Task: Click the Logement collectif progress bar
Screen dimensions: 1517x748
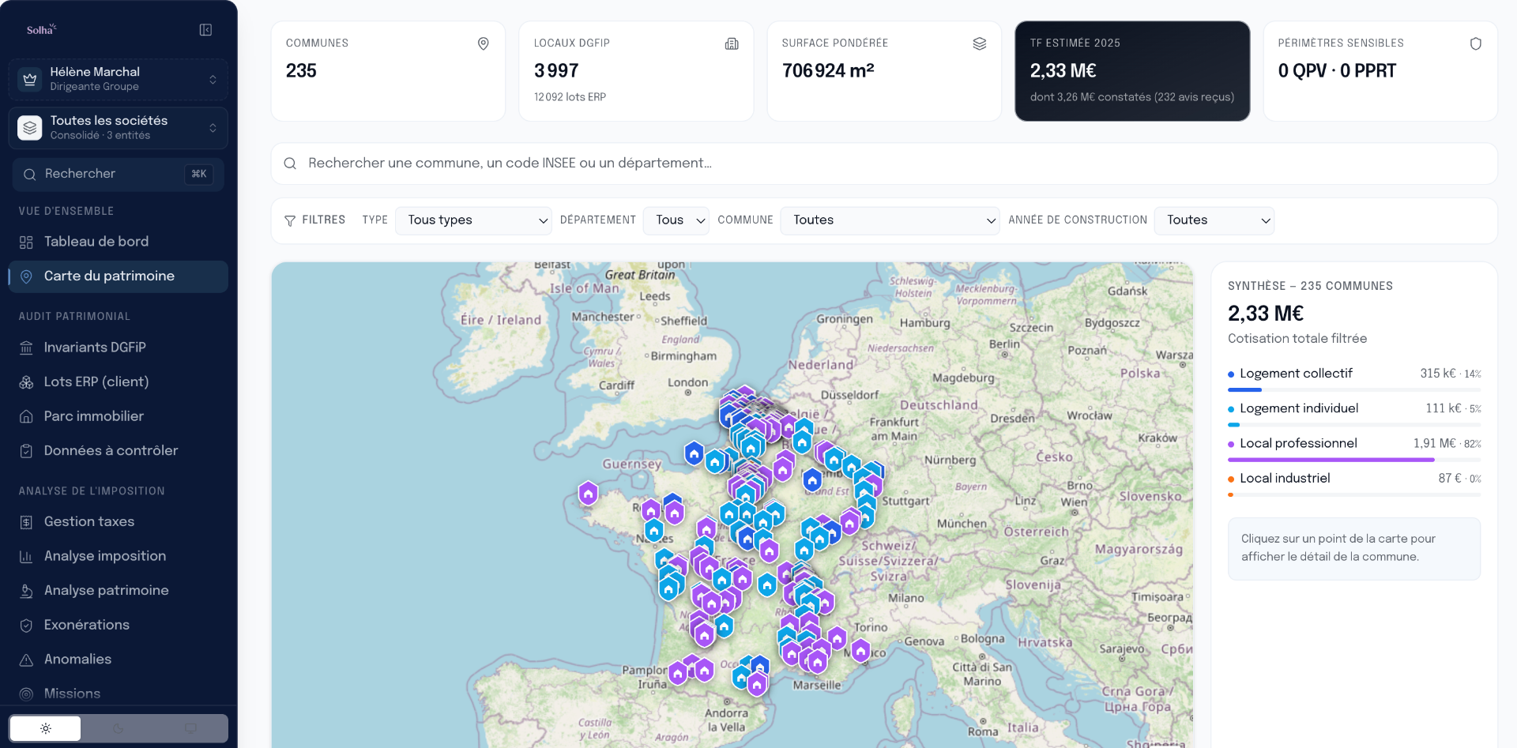Action: (x=1354, y=389)
